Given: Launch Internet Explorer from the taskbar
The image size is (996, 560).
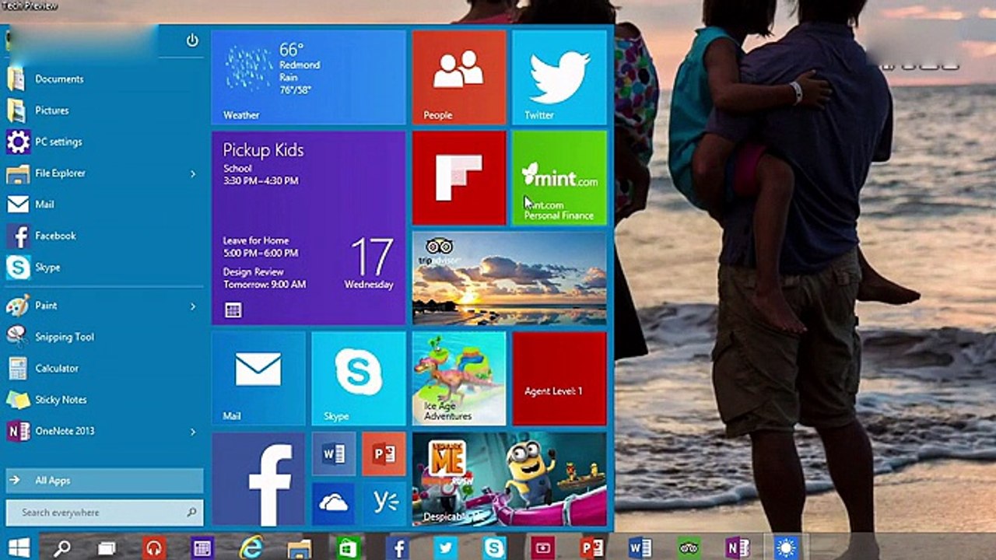Looking at the screenshot, I should 251,548.
